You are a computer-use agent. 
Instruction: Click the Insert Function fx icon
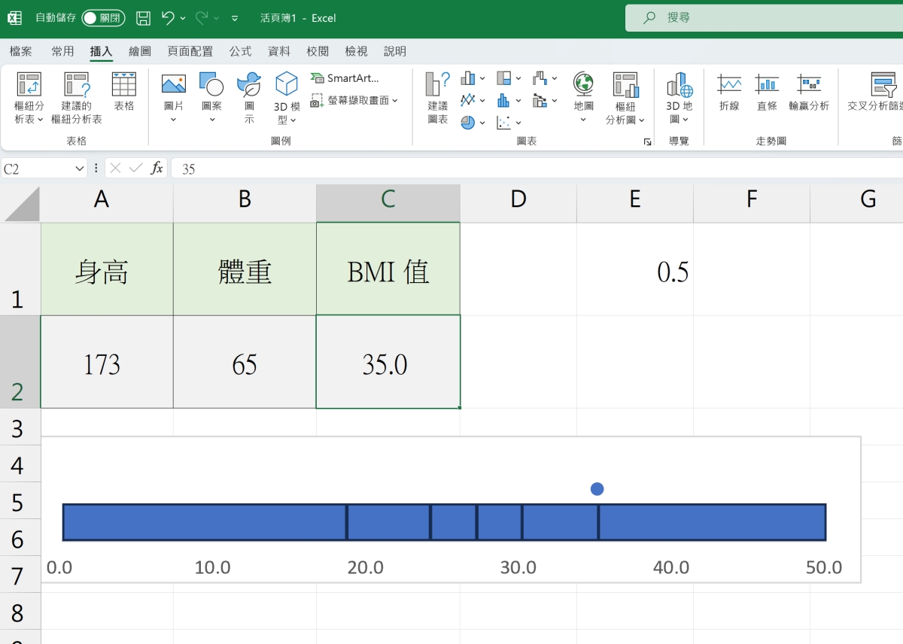(157, 169)
